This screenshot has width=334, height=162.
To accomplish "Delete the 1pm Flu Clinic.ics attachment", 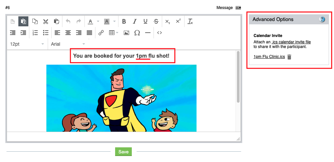I will click(289, 57).
